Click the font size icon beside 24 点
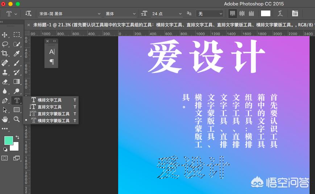The height and width of the screenshot is (194, 315). (x=144, y=14)
